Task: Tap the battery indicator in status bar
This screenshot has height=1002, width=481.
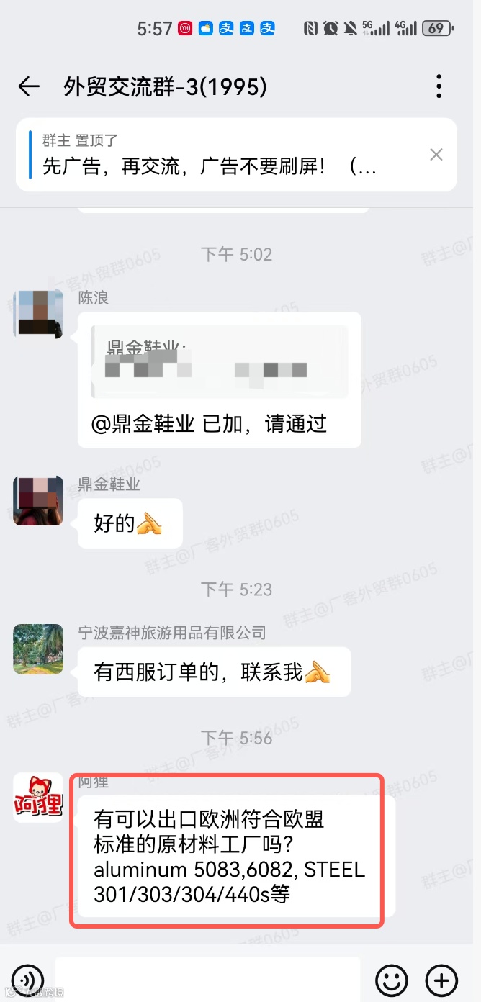Action: pos(437,28)
